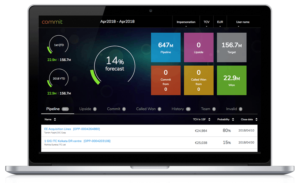Screen dimensions: 300x186
Task: Click the green Won 22.9M tile
Action: coord(232,80)
